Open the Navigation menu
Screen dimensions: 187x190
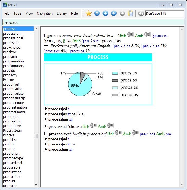45,14
